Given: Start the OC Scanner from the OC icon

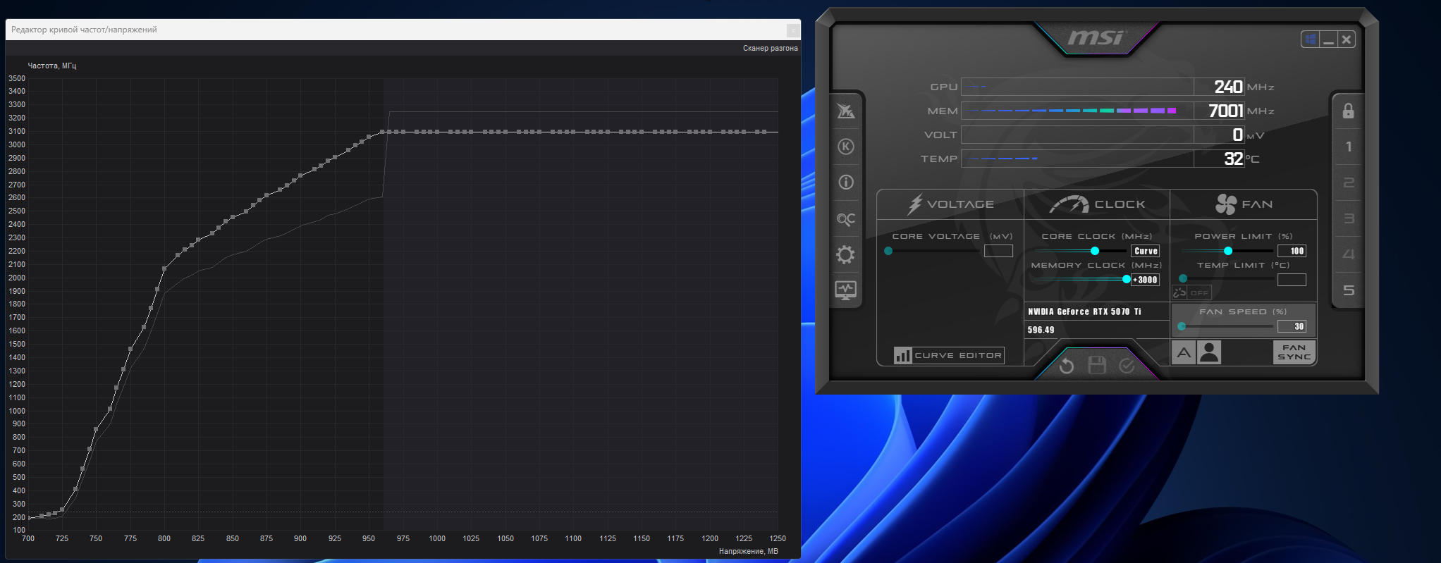Looking at the screenshot, I should pos(846,219).
